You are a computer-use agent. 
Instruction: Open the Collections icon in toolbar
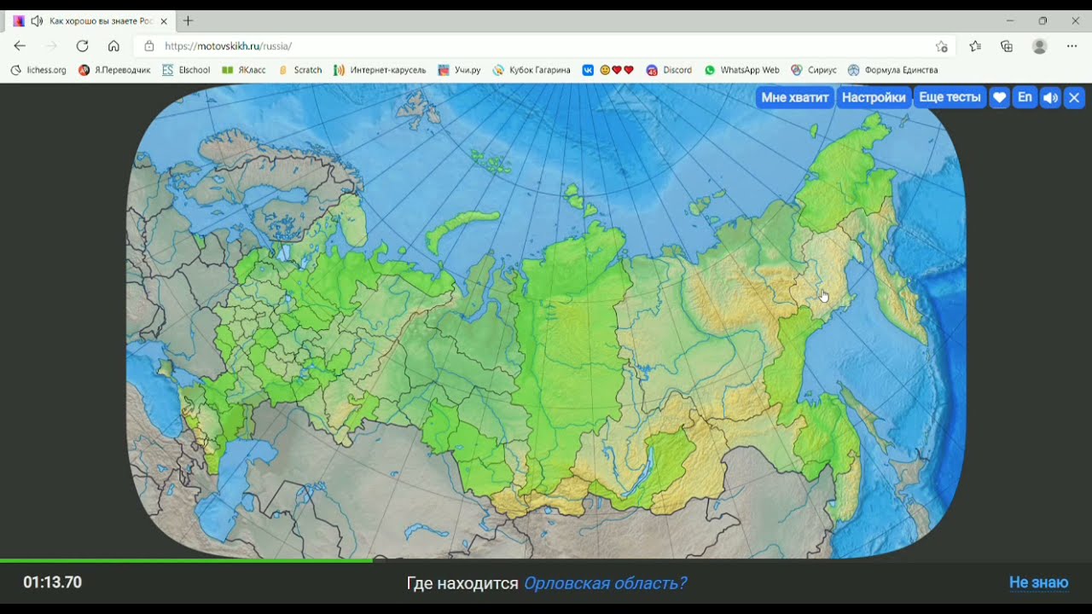pyautogui.click(x=1007, y=46)
